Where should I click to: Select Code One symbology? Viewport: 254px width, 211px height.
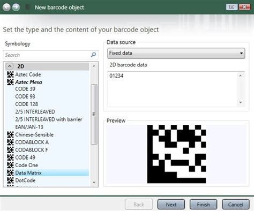pyautogui.click(x=26, y=165)
